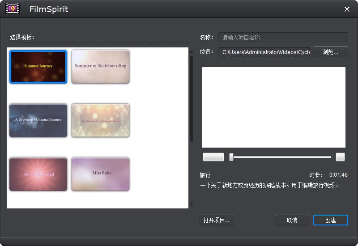Image resolution: width=358 pixels, height=246 pixels.
Task: Click the preview play button left of slider
Action: pyautogui.click(x=213, y=157)
